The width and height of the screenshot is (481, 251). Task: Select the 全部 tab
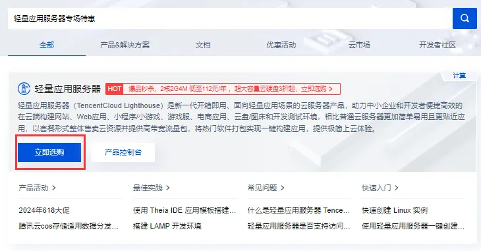point(47,45)
